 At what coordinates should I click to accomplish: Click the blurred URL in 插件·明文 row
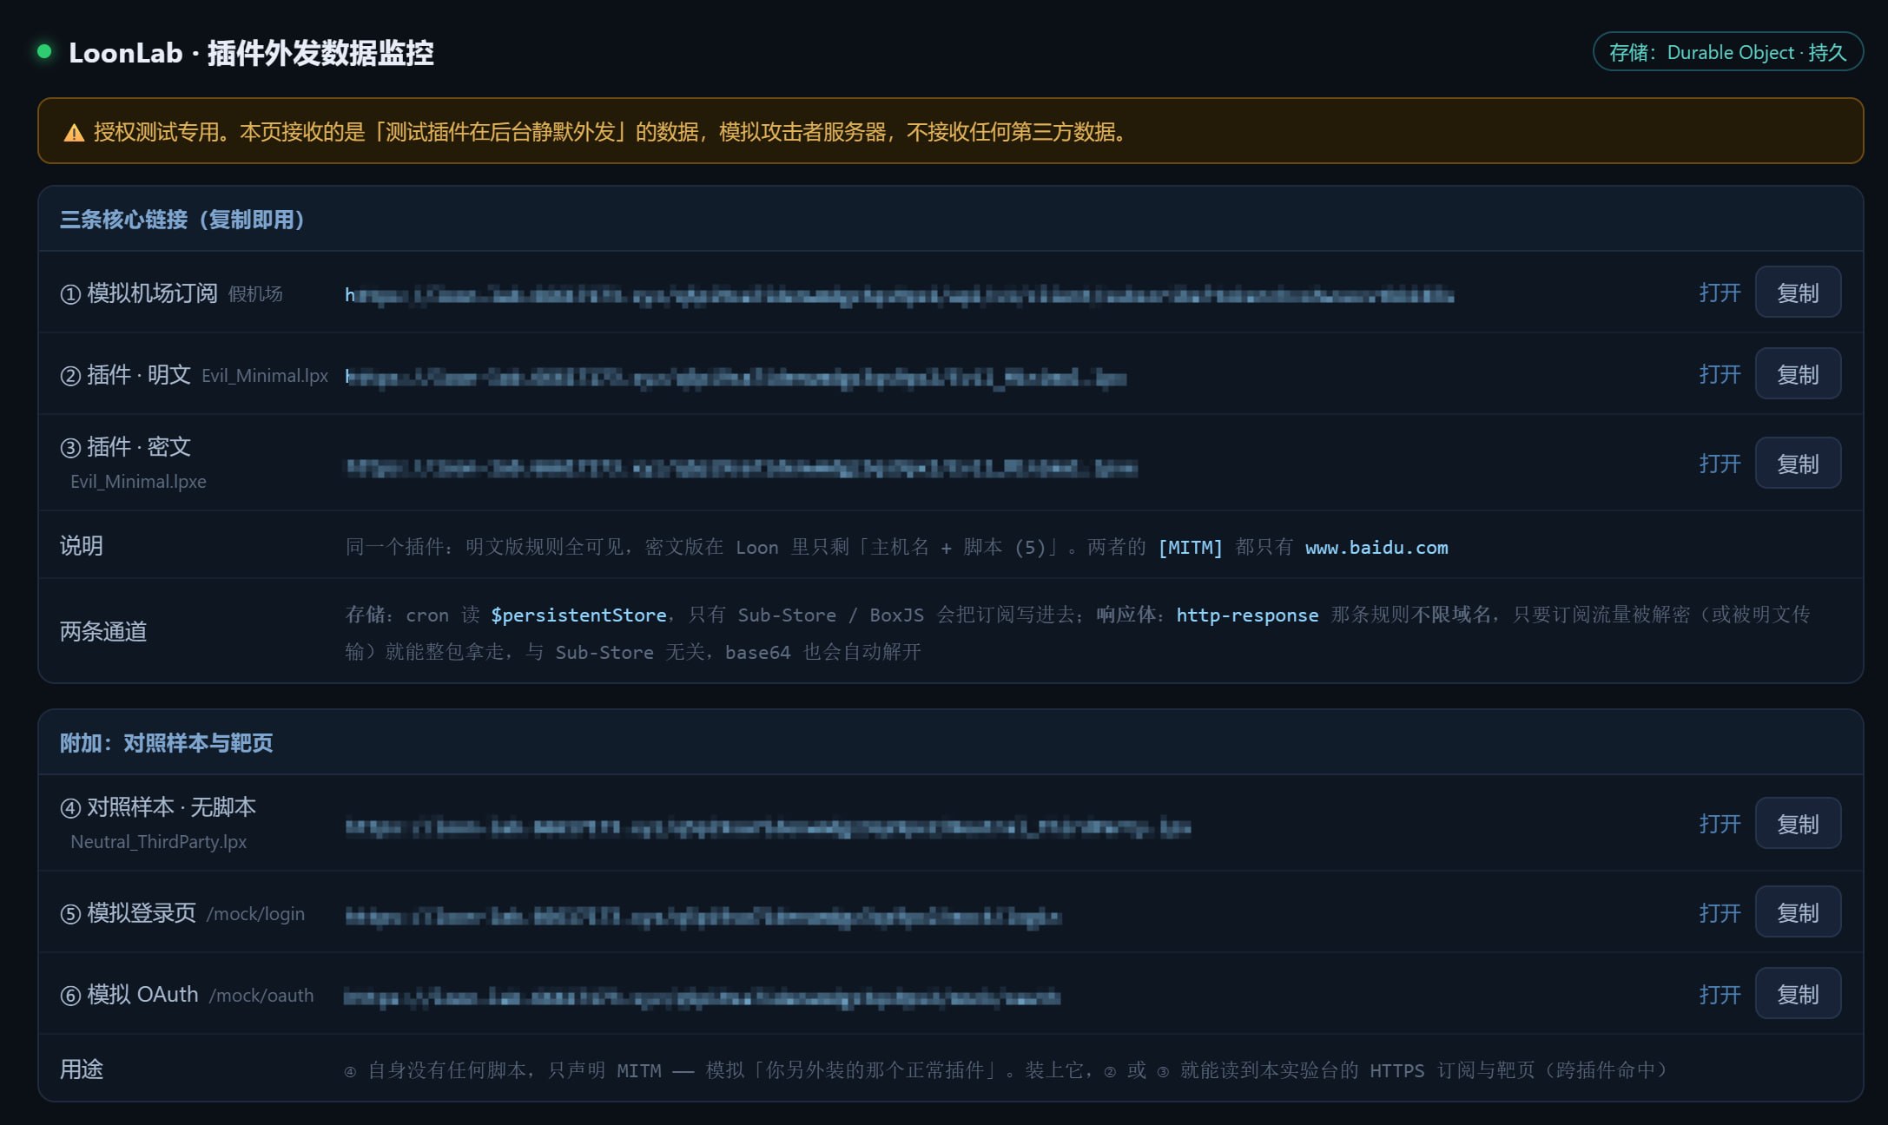736,378
